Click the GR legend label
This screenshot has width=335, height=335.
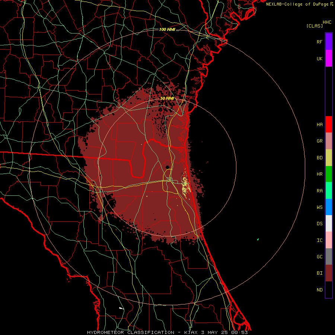pos(319,141)
